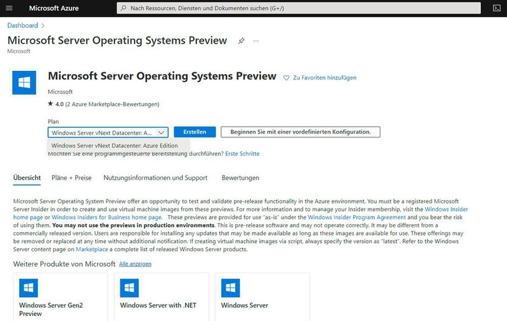Click Alle anzeigen link
The image size is (507, 321).
(x=135, y=264)
